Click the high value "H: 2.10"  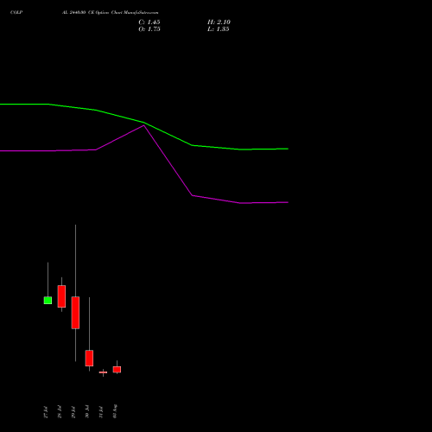[x=219, y=22]
